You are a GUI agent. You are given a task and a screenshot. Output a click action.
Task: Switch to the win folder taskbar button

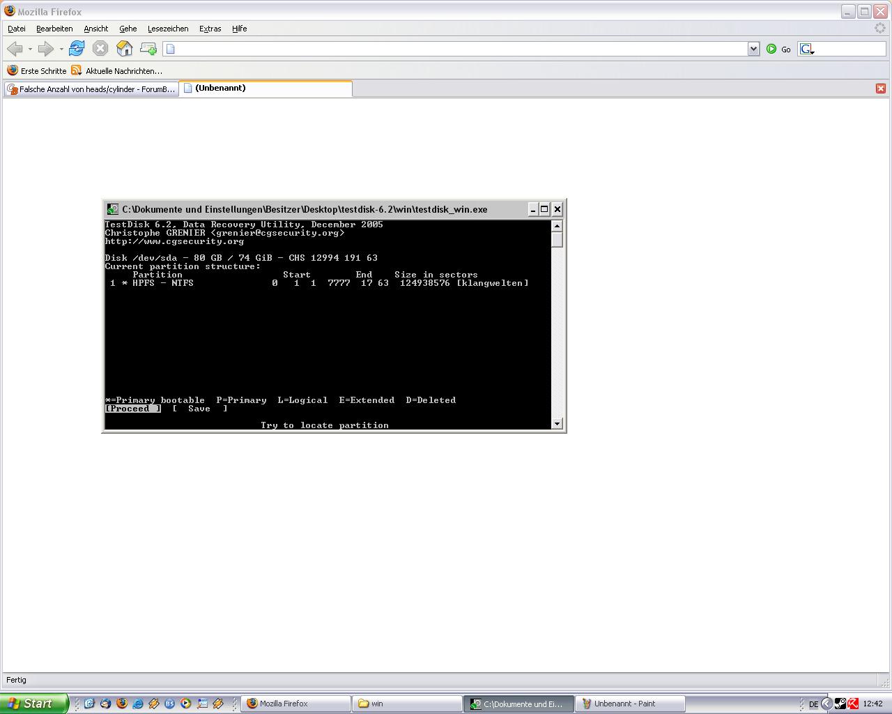(407, 704)
